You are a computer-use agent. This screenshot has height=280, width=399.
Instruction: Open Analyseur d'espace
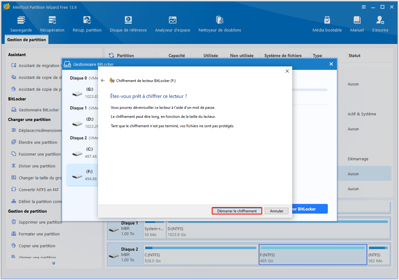click(173, 24)
